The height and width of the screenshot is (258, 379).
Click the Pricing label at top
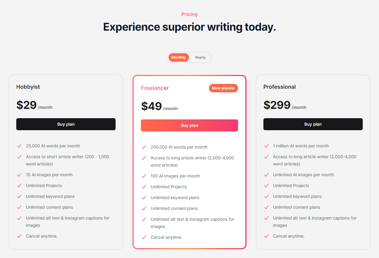(x=189, y=14)
